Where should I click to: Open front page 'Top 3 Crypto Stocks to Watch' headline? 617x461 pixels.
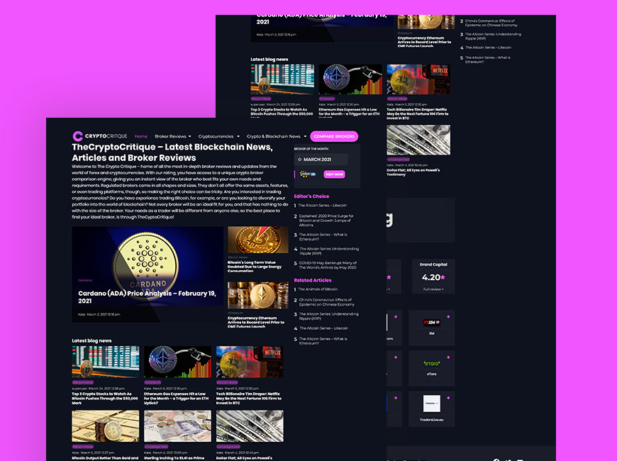[105, 399]
